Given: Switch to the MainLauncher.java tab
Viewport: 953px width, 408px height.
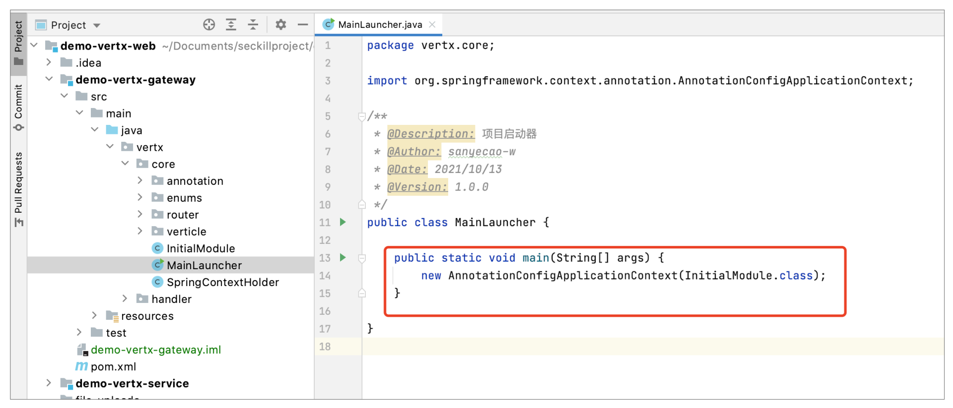Looking at the screenshot, I should [380, 24].
